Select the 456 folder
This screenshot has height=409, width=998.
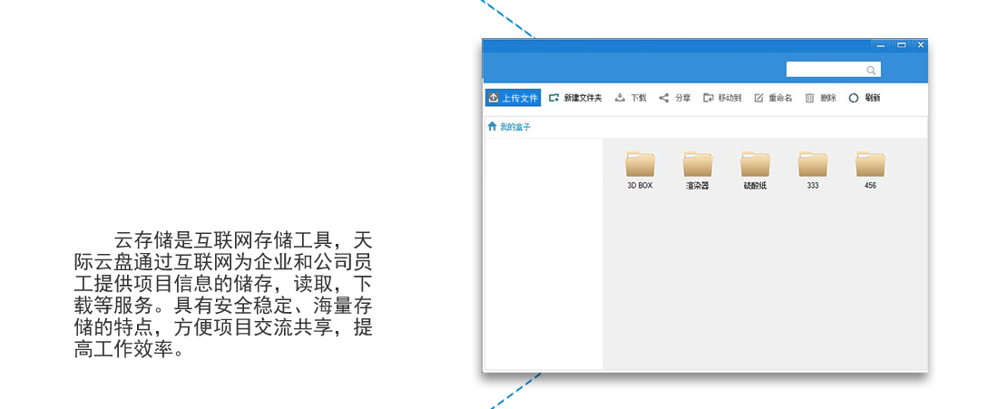[x=870, y=170]
